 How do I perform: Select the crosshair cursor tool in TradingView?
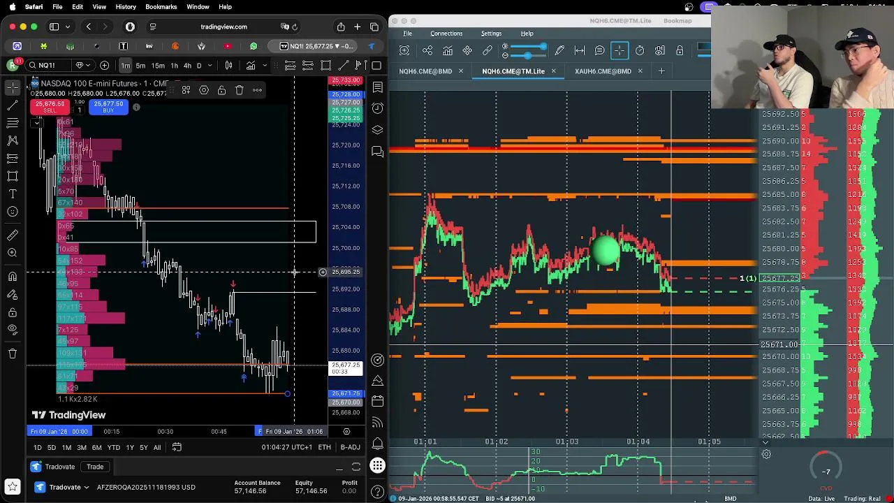point(13,87)
